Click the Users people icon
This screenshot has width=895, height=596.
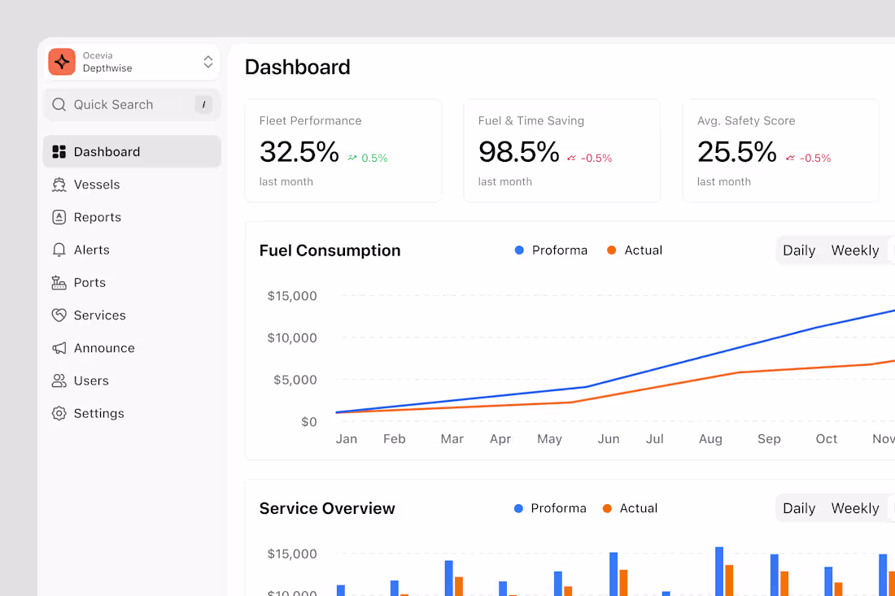click(x=59, y=381)
